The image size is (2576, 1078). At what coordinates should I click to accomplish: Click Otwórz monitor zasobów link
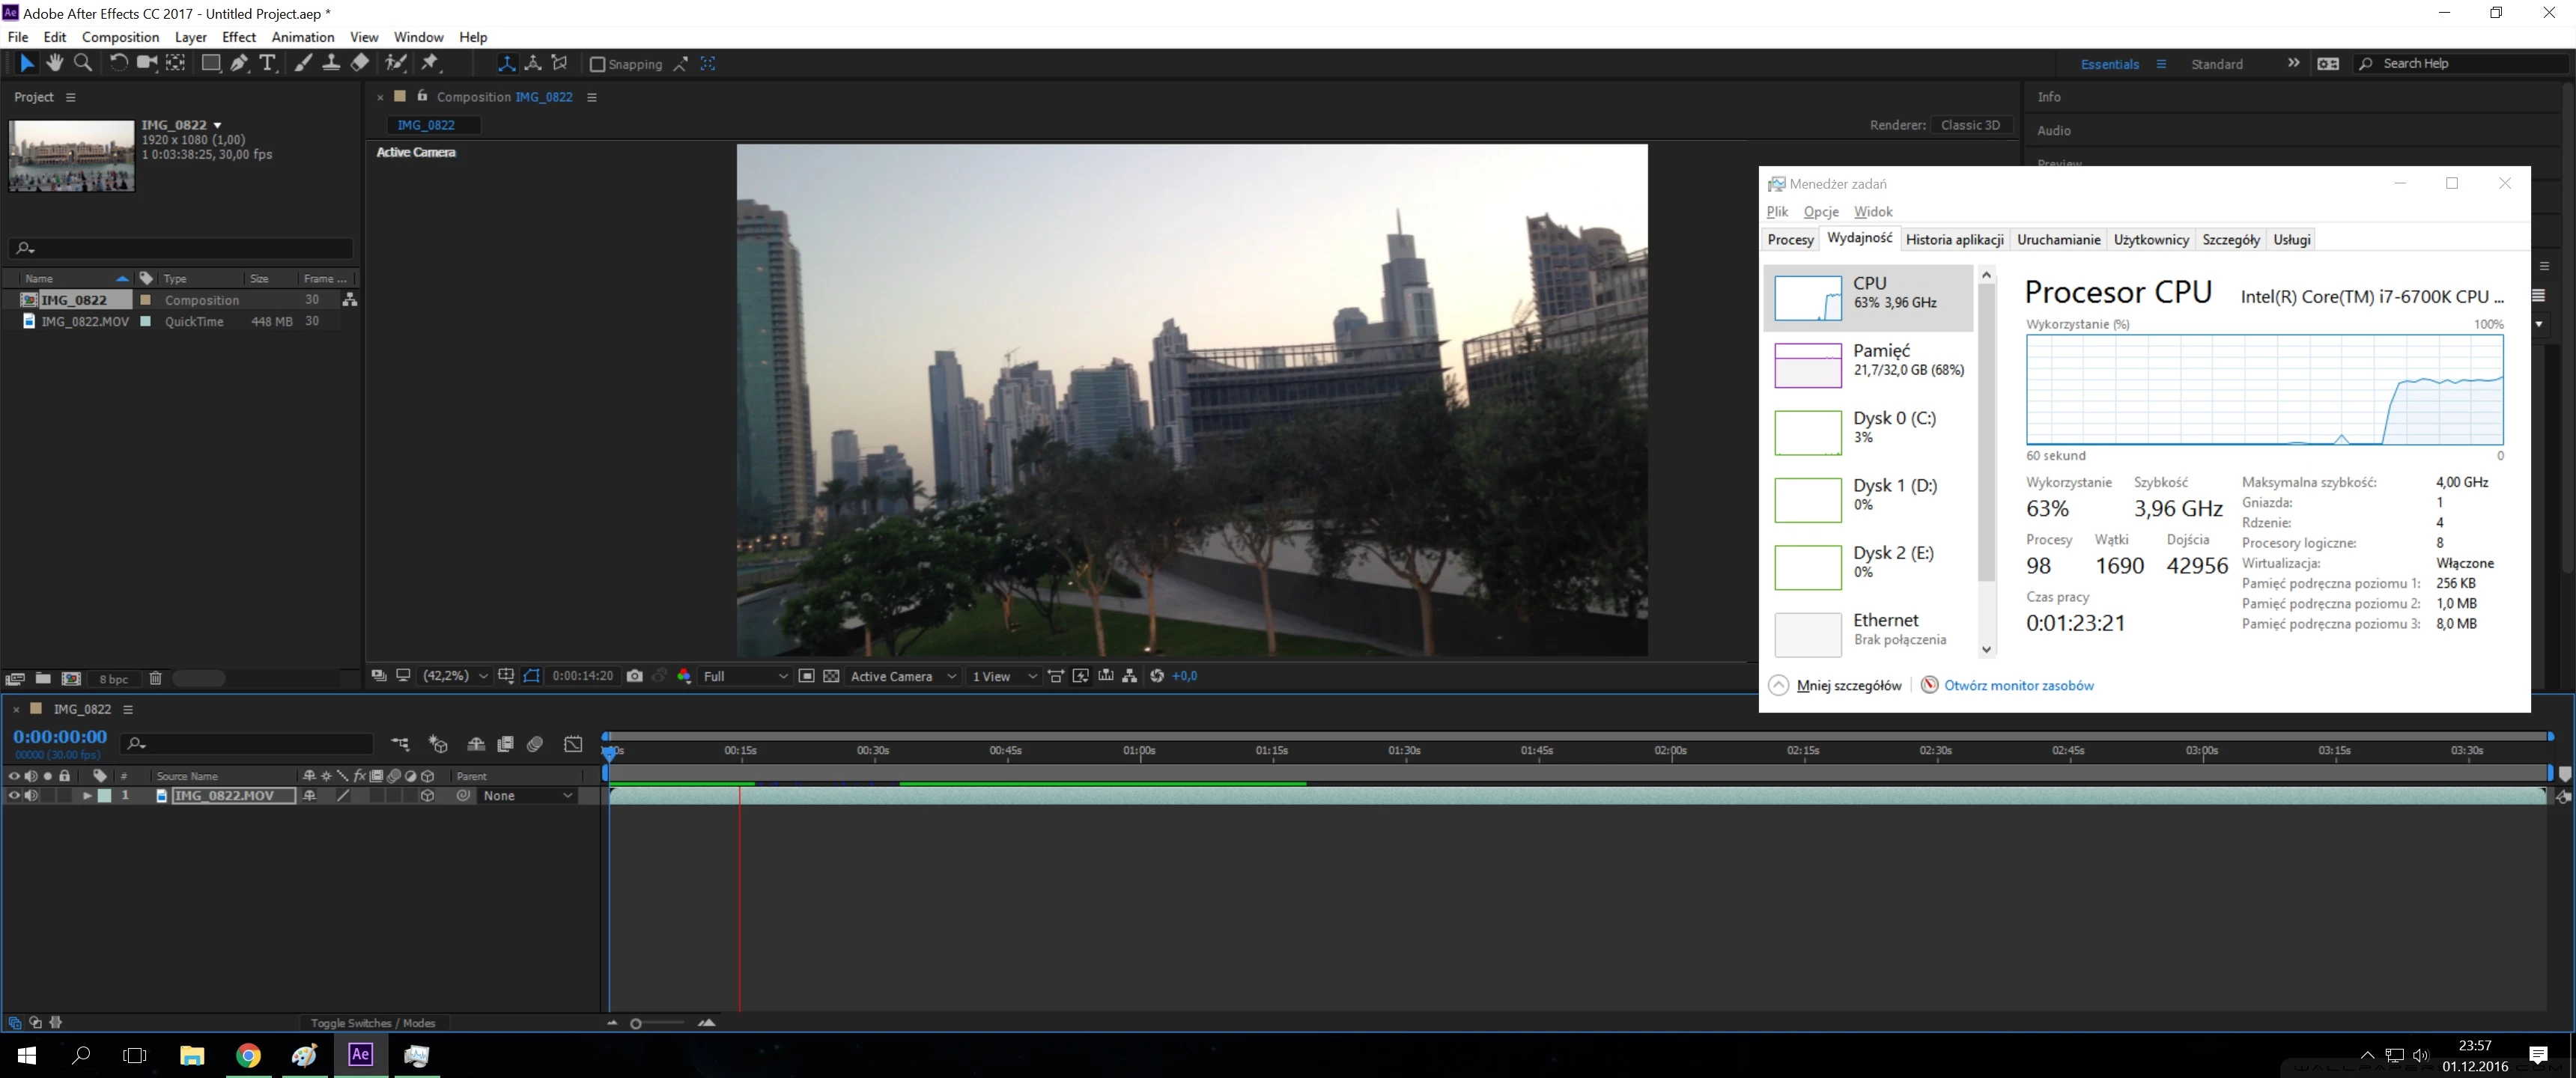pos(2018,685)
